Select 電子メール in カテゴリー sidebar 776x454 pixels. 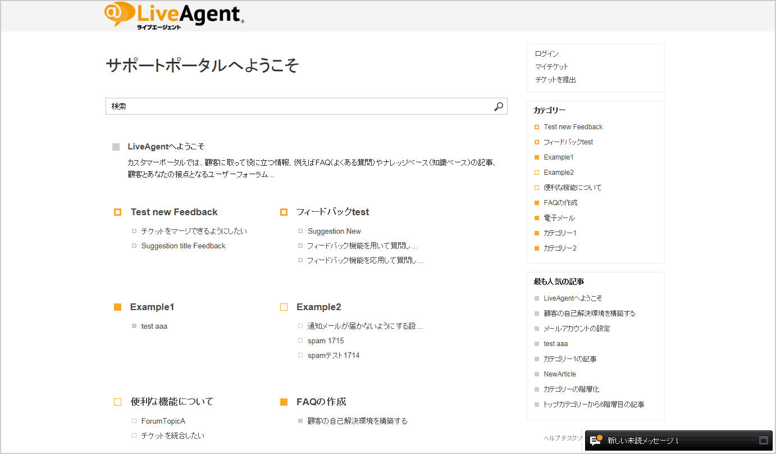(x=559, y=218)
